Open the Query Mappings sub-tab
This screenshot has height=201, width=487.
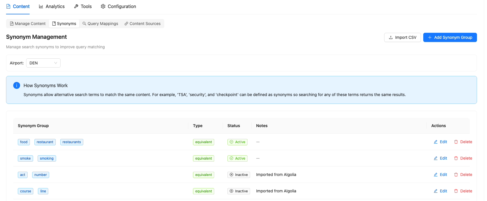point(100,24)
